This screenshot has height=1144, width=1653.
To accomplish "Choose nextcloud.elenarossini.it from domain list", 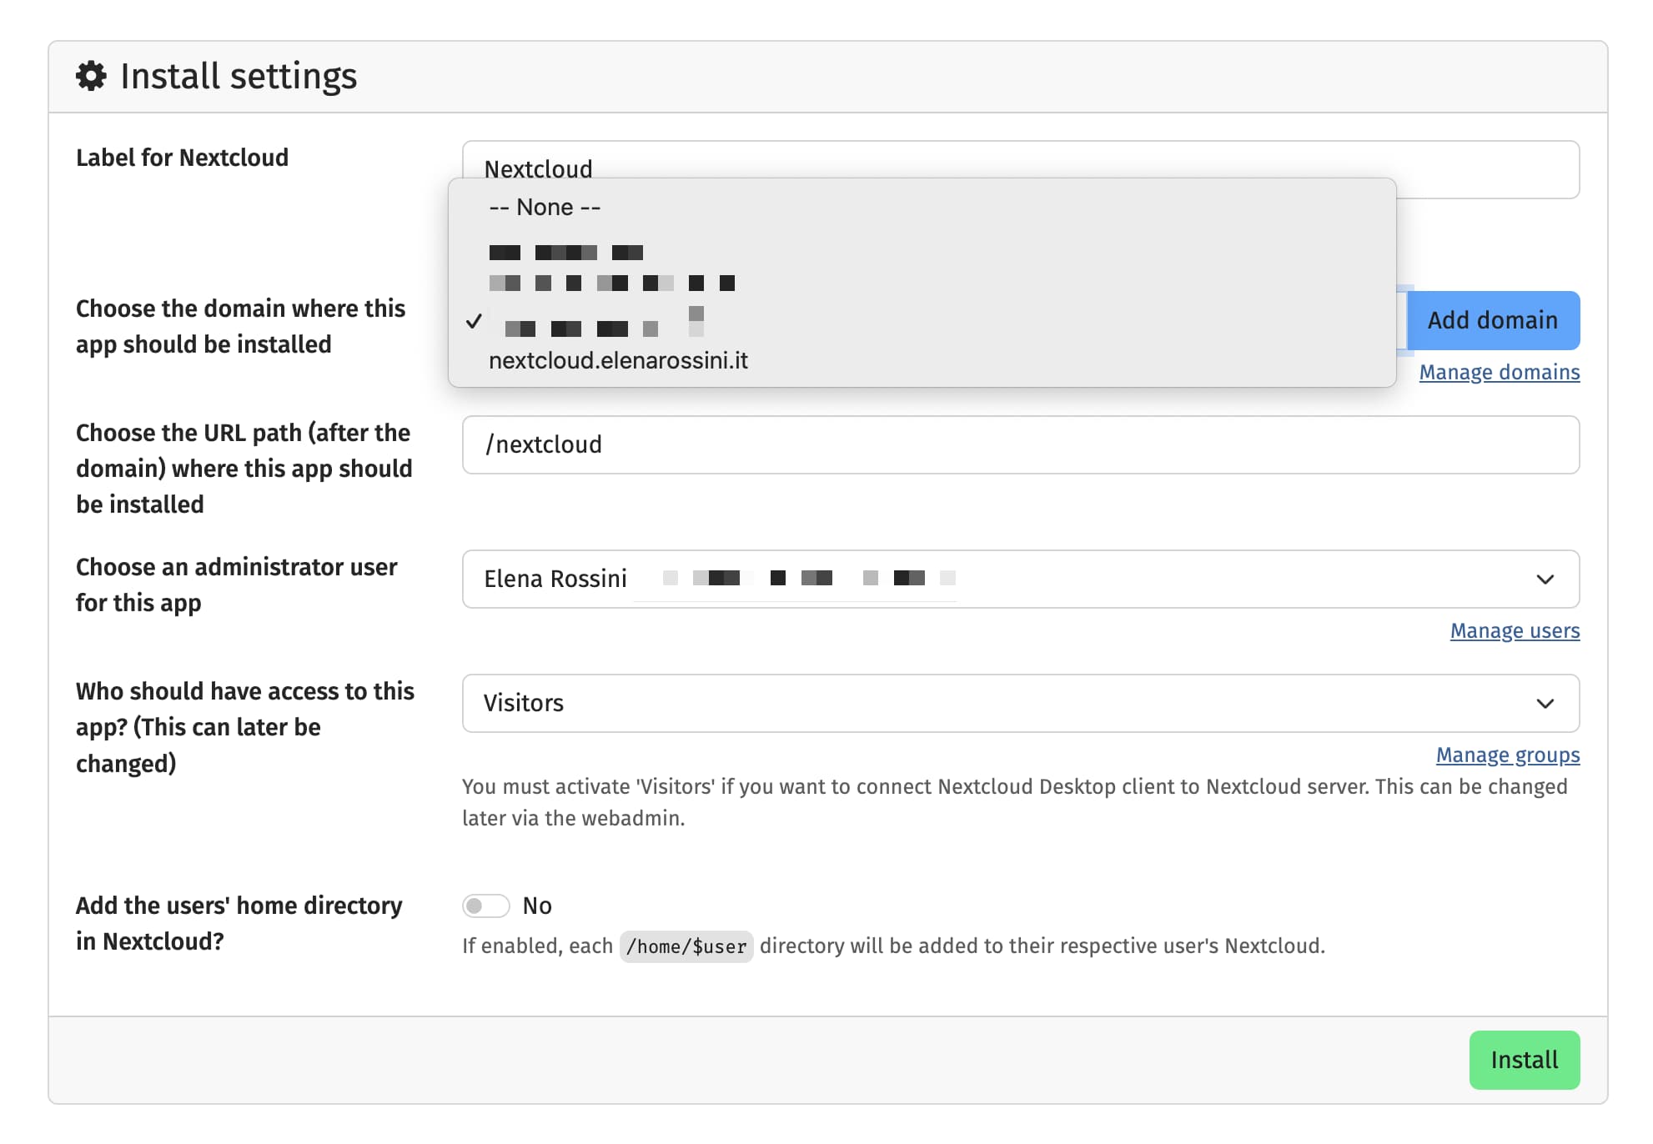I will [619, 360].
